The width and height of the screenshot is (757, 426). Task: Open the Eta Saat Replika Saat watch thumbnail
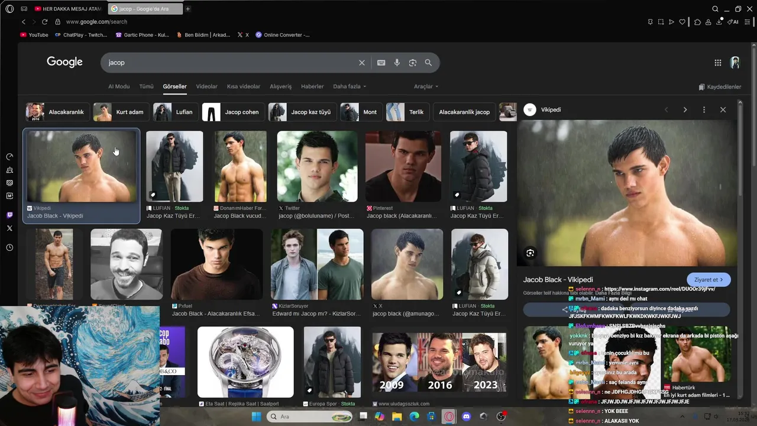coord(245,362)
